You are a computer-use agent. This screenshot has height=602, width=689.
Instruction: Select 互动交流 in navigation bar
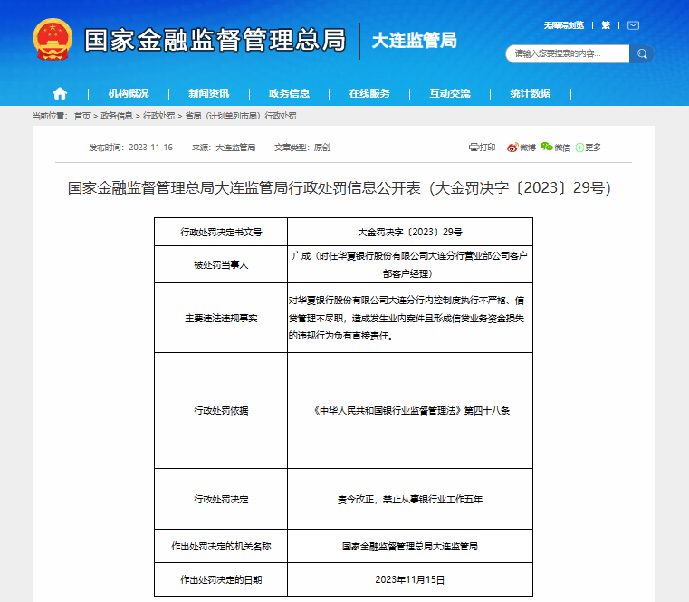450,93
